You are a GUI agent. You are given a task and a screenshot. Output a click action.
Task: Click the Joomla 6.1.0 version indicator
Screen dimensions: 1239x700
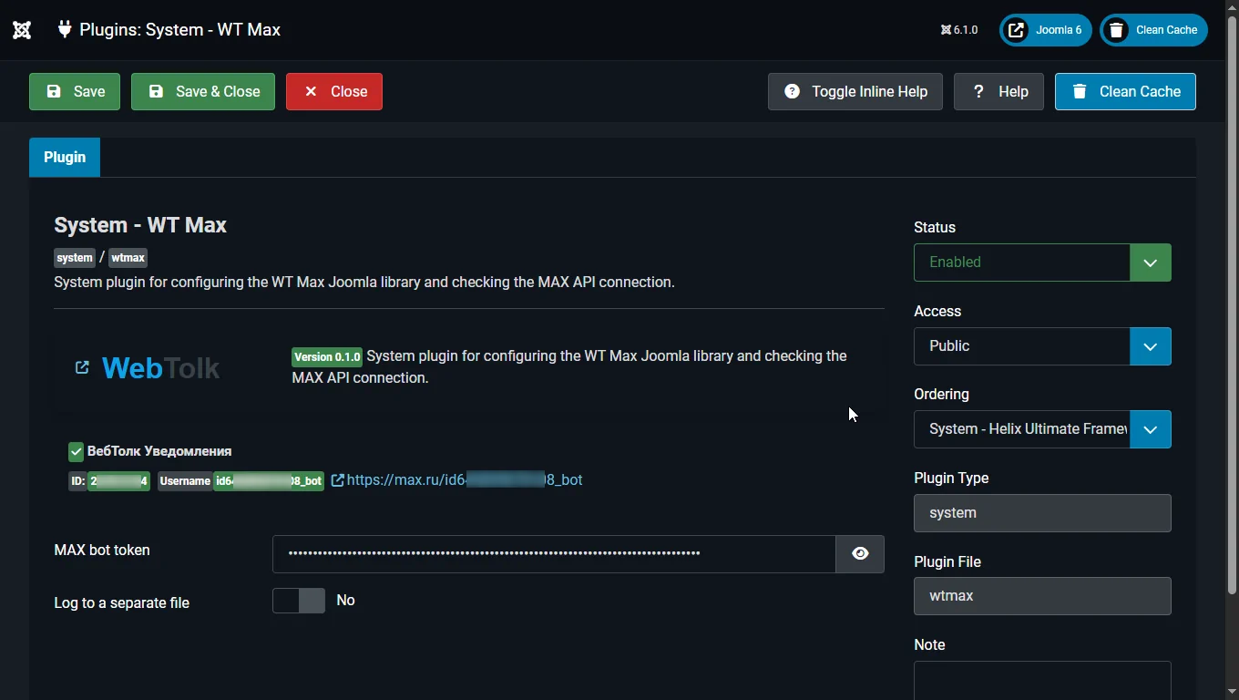959,30
